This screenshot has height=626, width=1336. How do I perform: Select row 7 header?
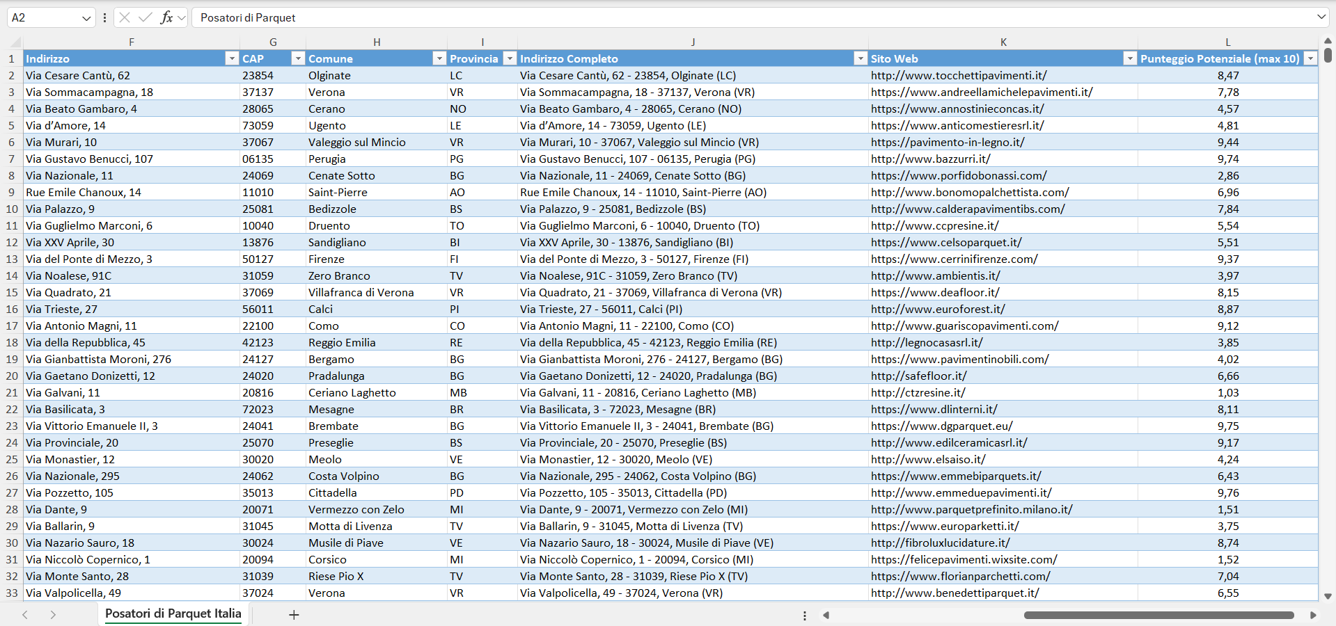12,159
